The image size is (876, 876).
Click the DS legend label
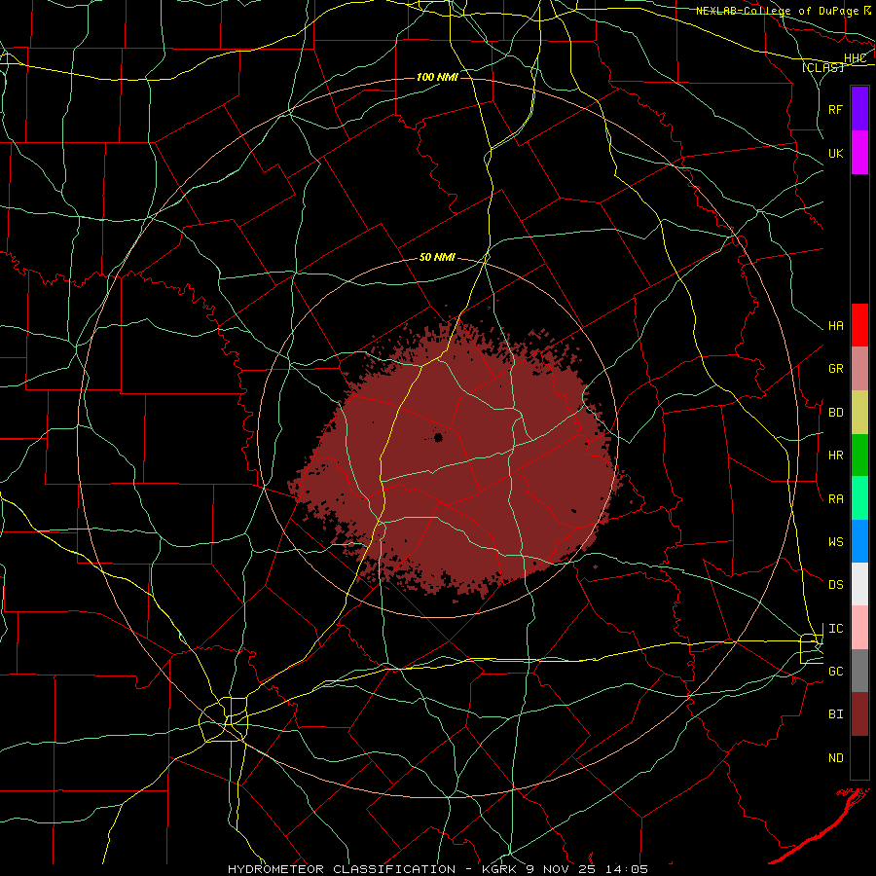point(835,584)
